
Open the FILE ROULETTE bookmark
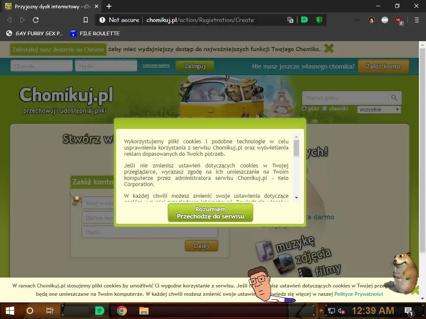pyautogui.click(x=95, y=33)
